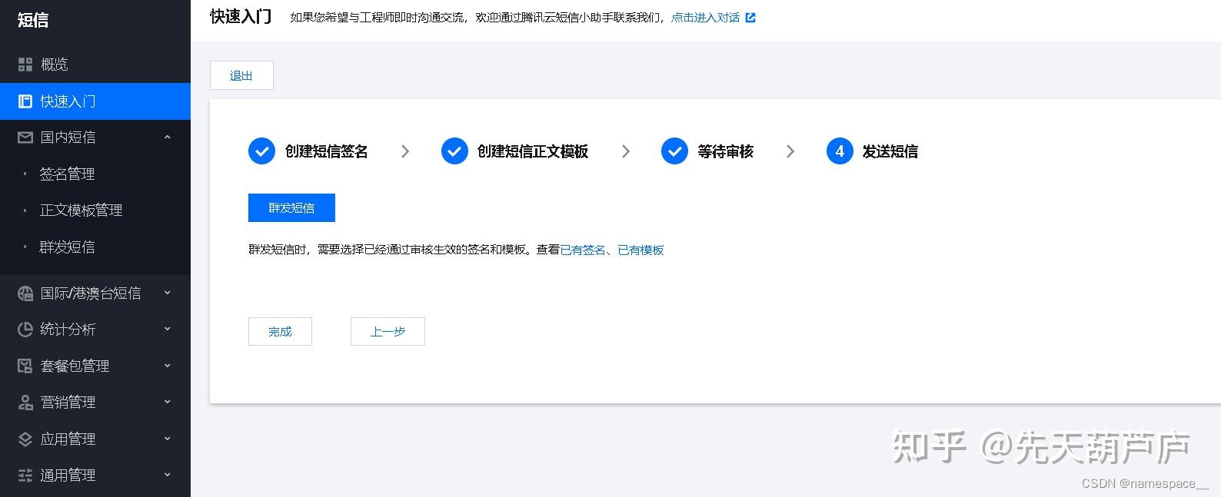Click the 营销管理 menu label

tap(68, 403)
